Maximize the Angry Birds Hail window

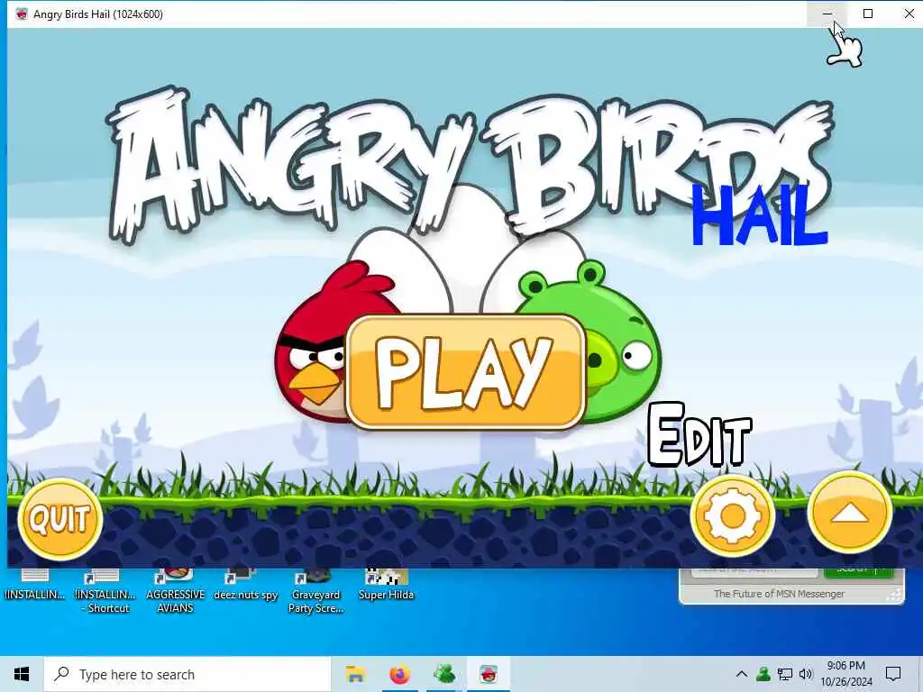(868, 14)
